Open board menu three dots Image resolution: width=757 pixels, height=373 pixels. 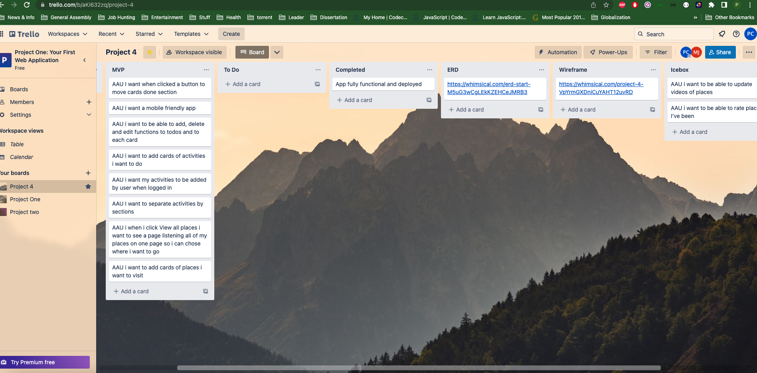(749, 52)
